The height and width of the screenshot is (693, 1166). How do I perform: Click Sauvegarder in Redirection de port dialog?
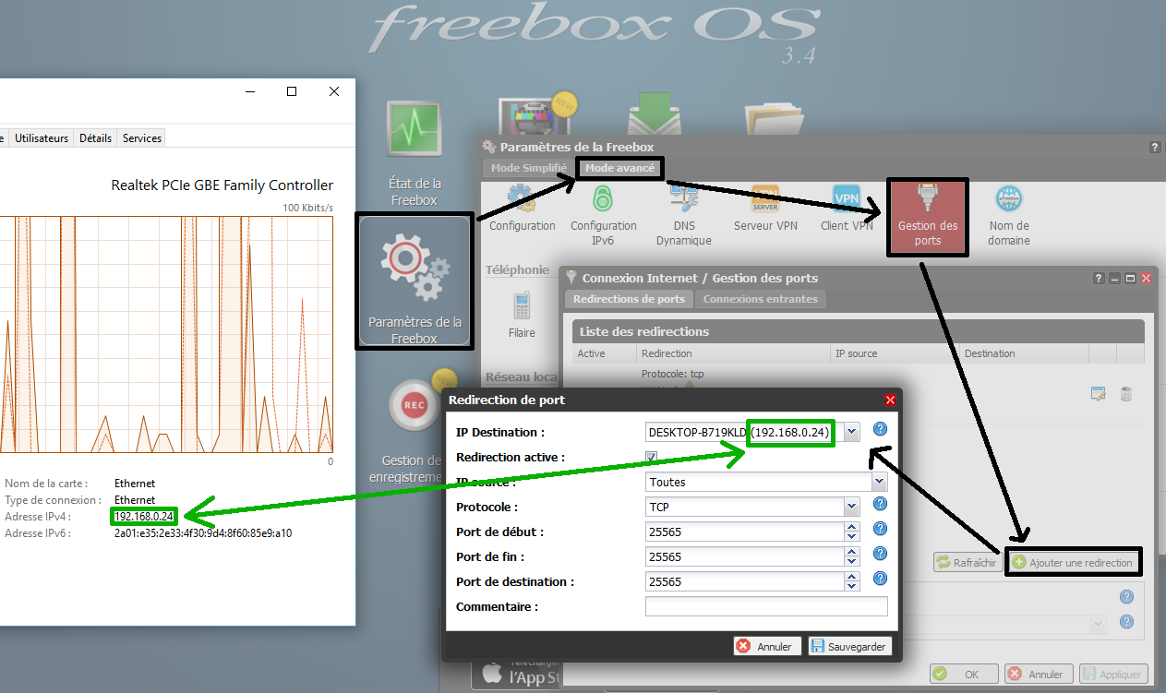(849, 646)
